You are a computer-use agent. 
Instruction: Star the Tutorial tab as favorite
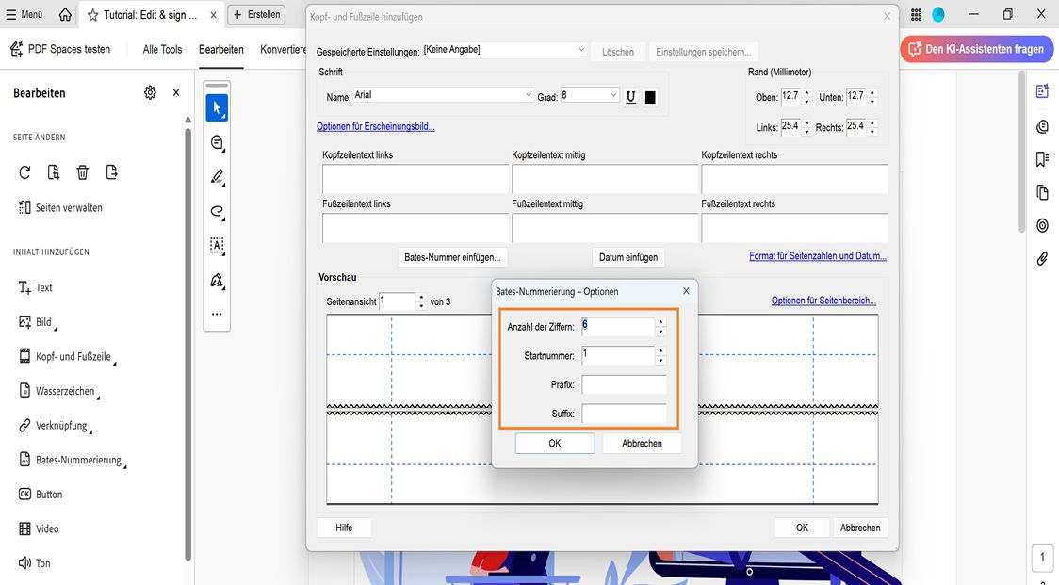point(92,15)
